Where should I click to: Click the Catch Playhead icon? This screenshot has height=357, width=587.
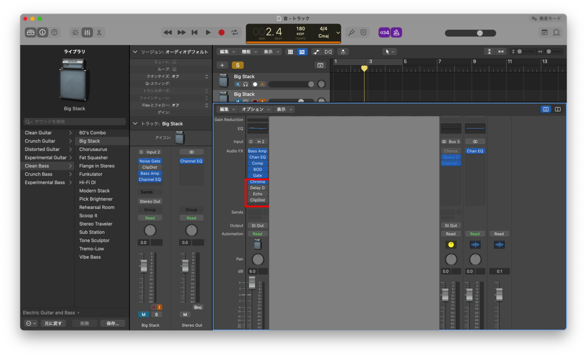click(x=343, y=52)
